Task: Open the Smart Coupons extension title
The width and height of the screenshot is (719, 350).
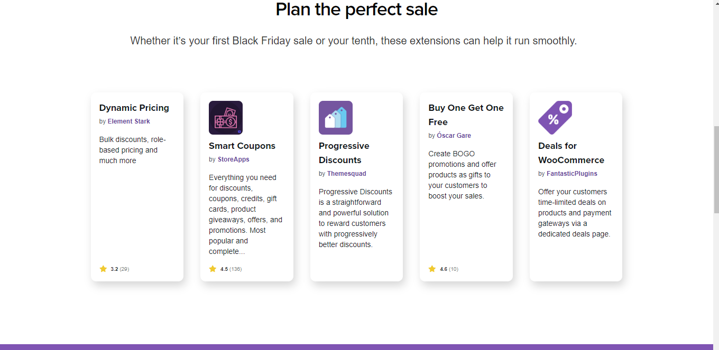Action: [x=242, y=146]
